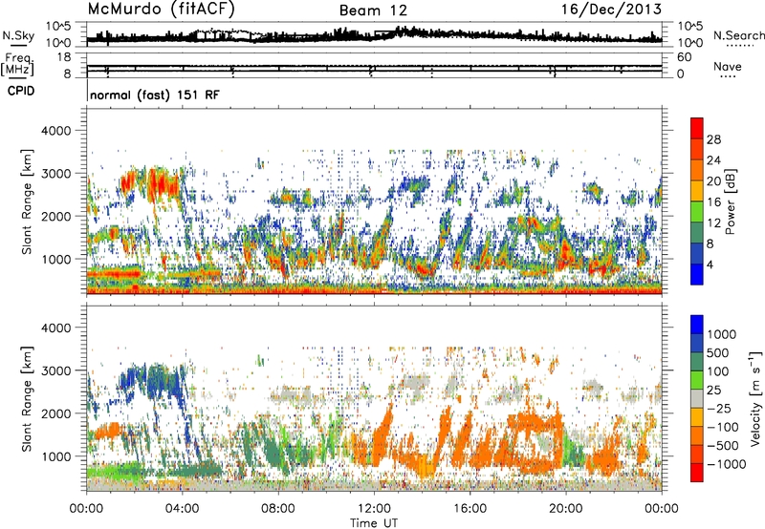765x529 pixels.
Task: Click the "20:00" time tick label
Action: (566, 509)
